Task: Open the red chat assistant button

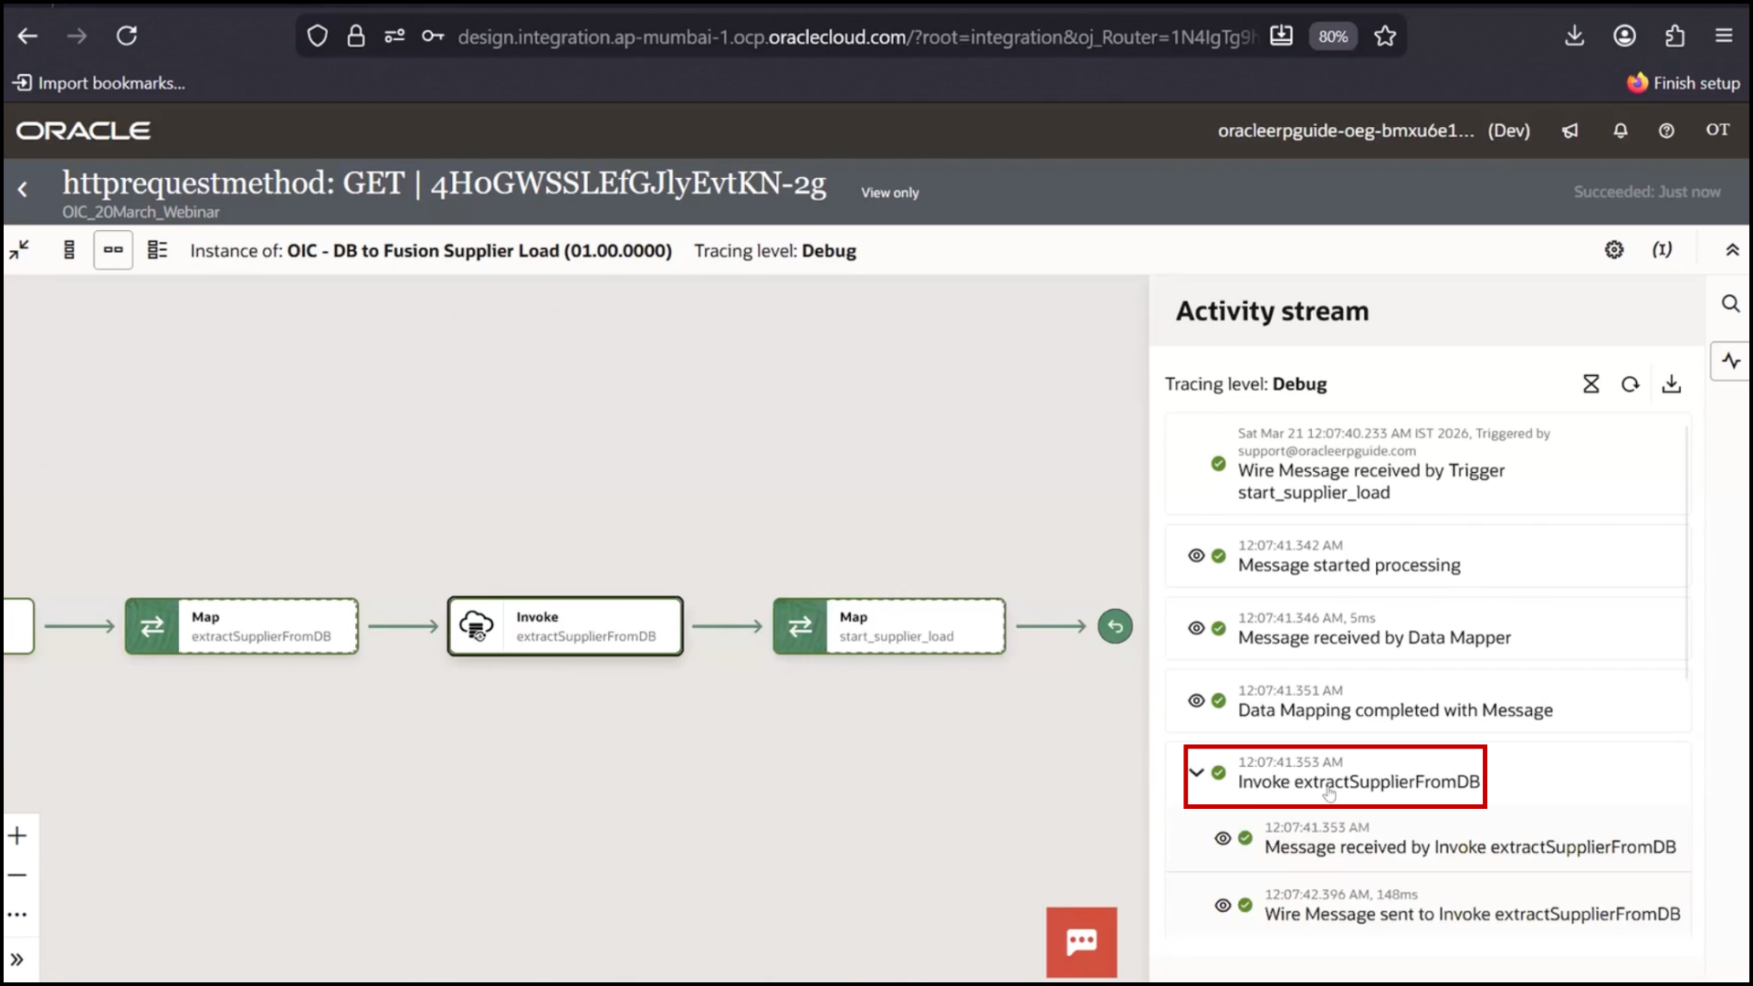Action: (1081, 942)
